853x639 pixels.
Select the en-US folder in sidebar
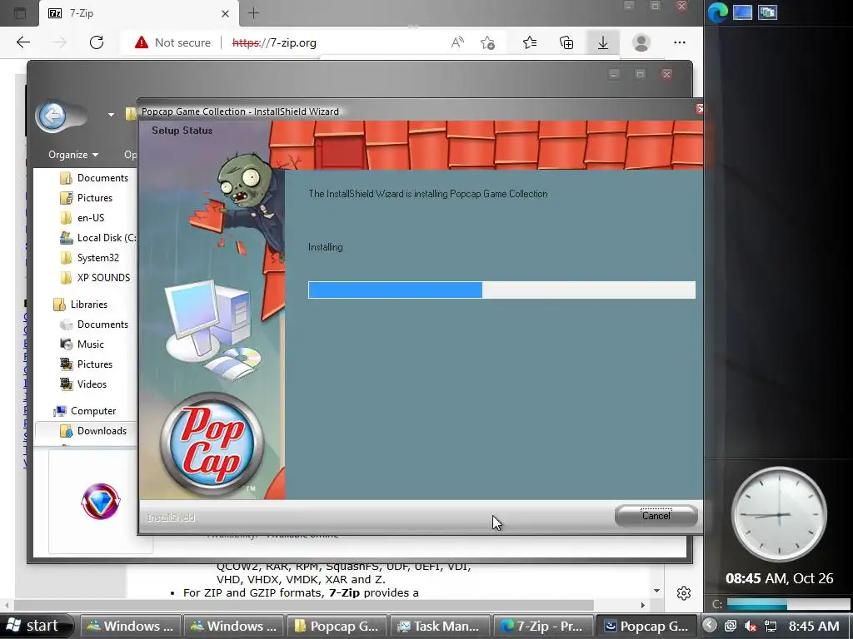[x=82, y=218]
